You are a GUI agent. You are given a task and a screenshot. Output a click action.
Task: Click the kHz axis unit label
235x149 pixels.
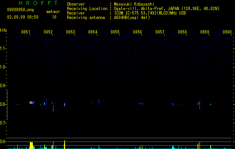3,30
